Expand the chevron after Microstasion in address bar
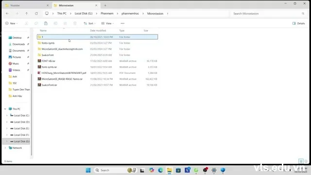This screenshot has width=311, height=175. 167,14
